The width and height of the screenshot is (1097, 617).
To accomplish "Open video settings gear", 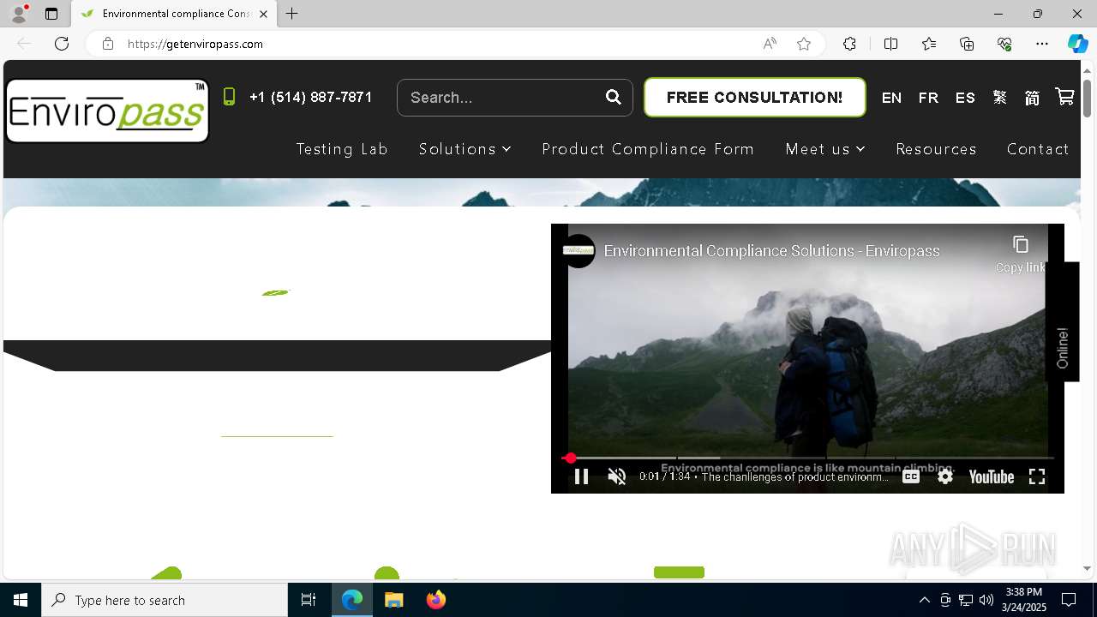I will pos(945,477).
